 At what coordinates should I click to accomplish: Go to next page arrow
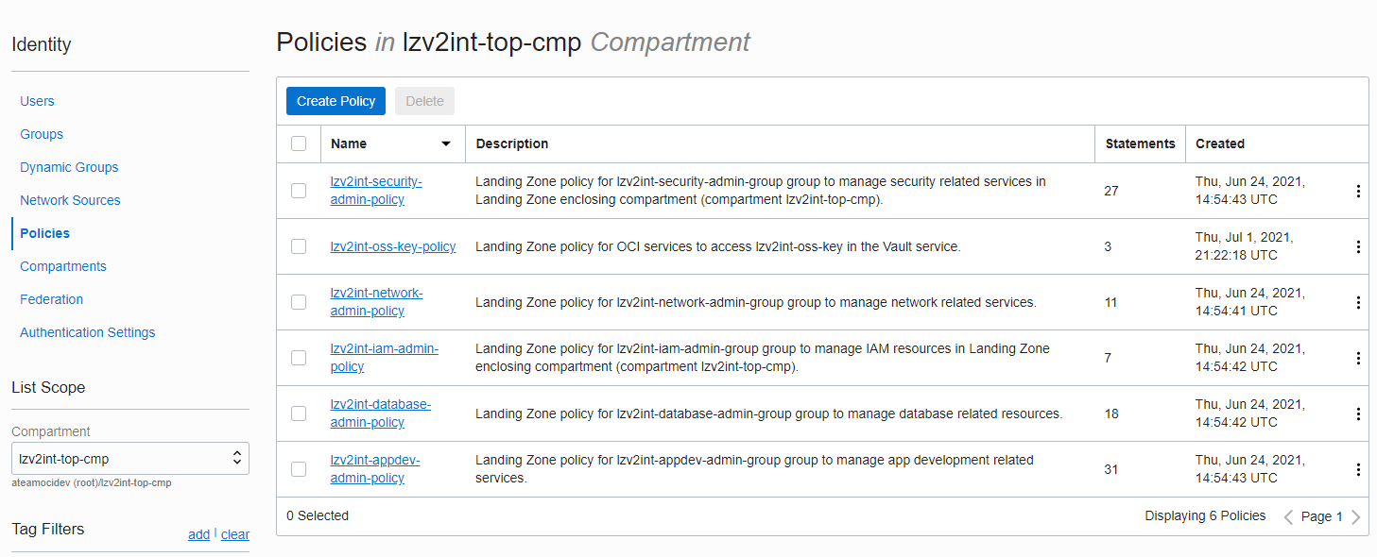pos(1356,516)
